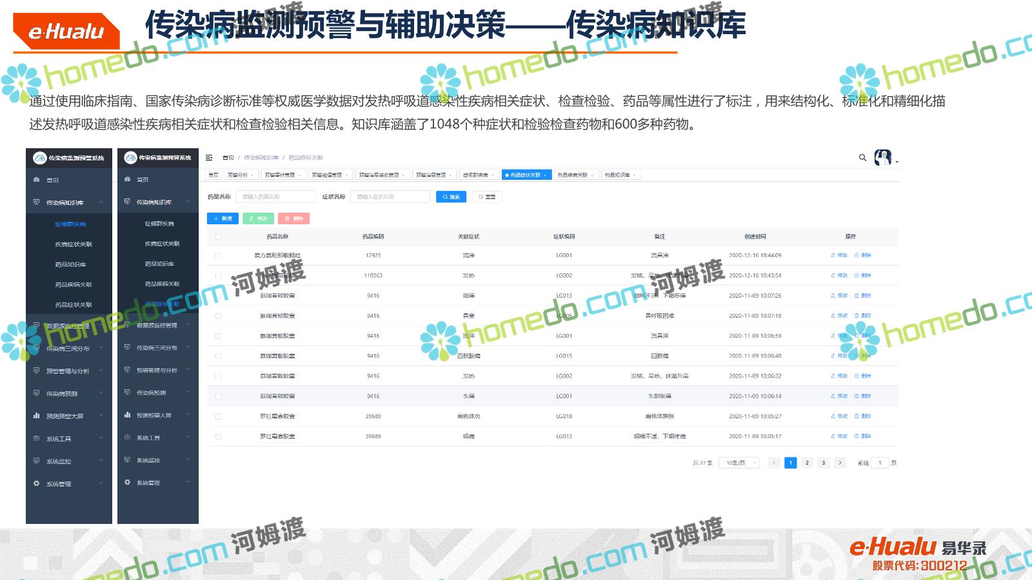The height and width of the screenshot is (580, 1032).
Task: Click the 药品名称 input field
Action: click(x=275, y=197)
